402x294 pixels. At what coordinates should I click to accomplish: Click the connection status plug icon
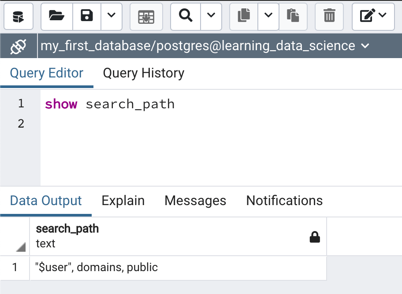[x=19, y=46]
